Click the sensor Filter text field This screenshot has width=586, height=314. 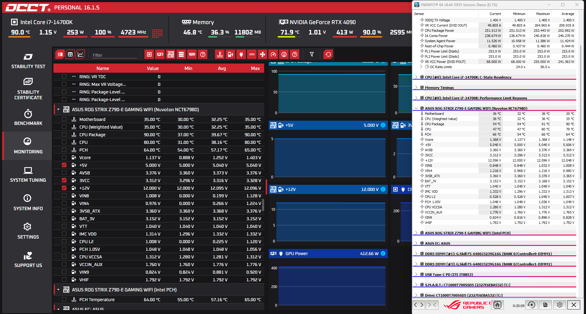(x=115, y=55)
